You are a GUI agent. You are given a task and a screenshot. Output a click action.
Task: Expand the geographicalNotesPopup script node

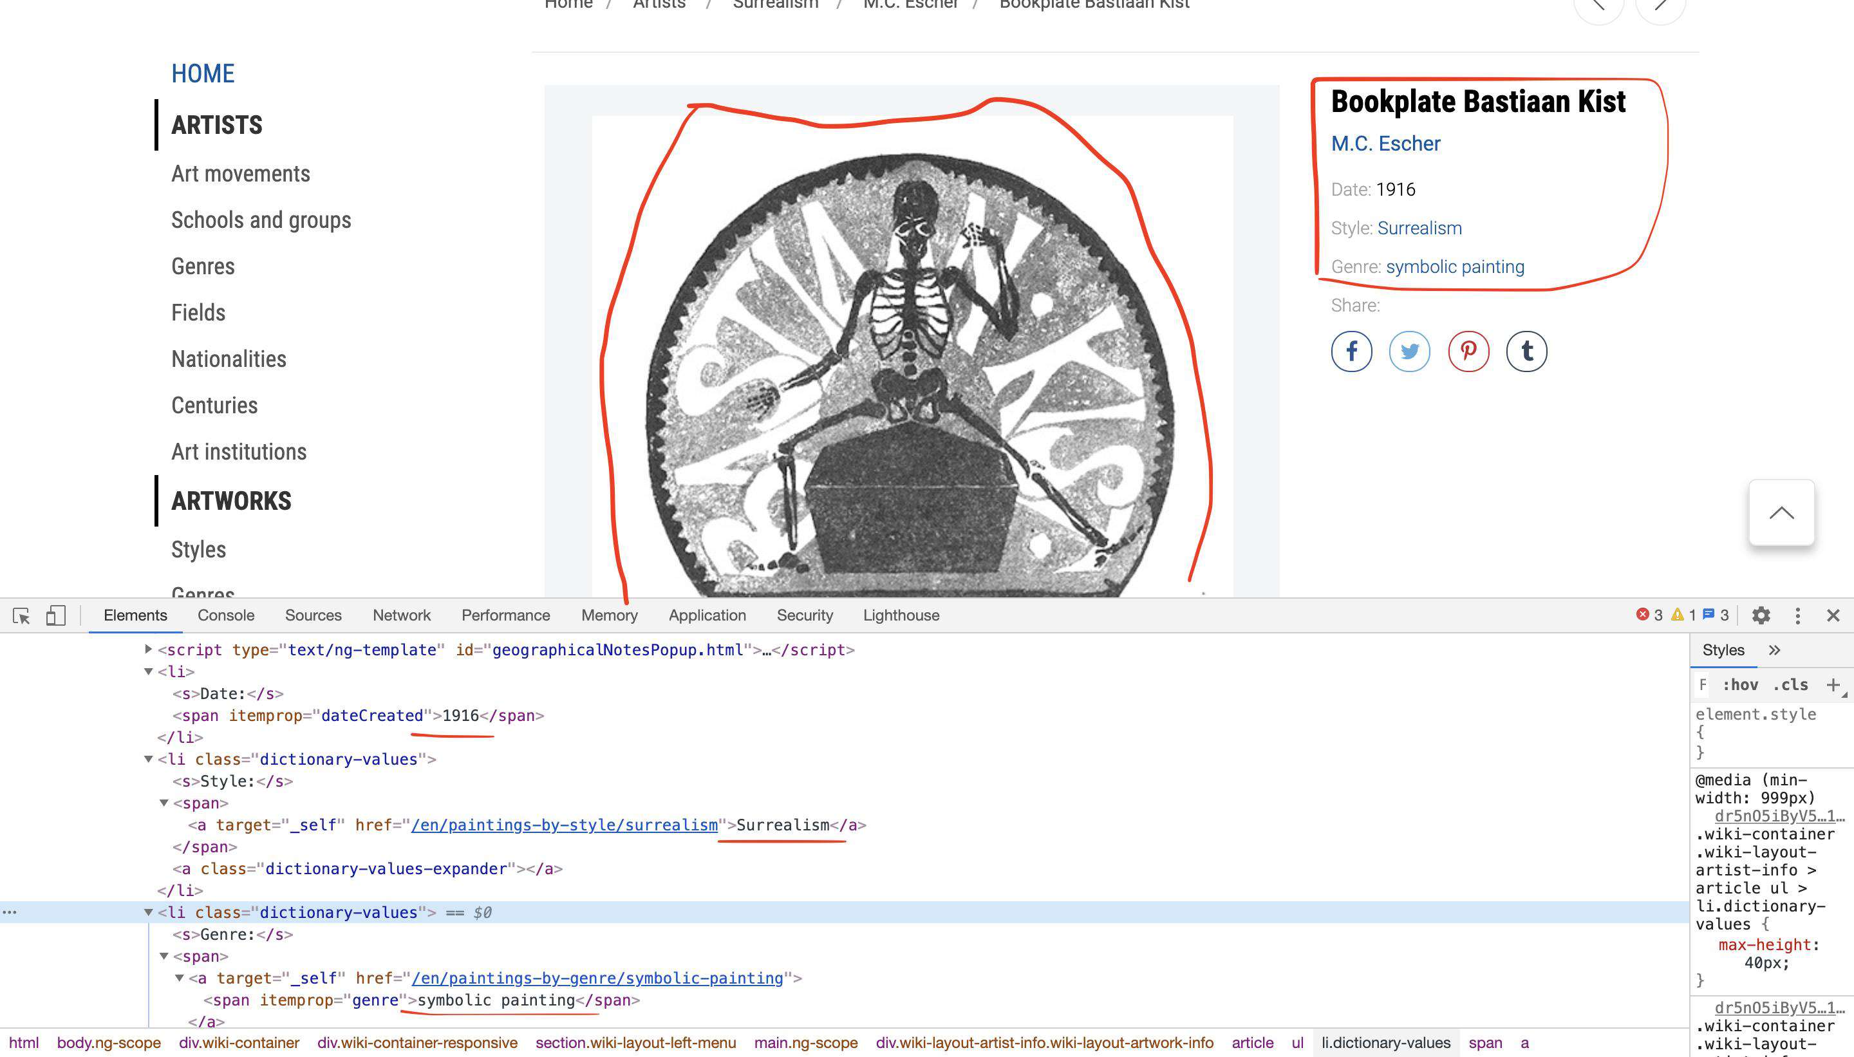tap(148, 649)
